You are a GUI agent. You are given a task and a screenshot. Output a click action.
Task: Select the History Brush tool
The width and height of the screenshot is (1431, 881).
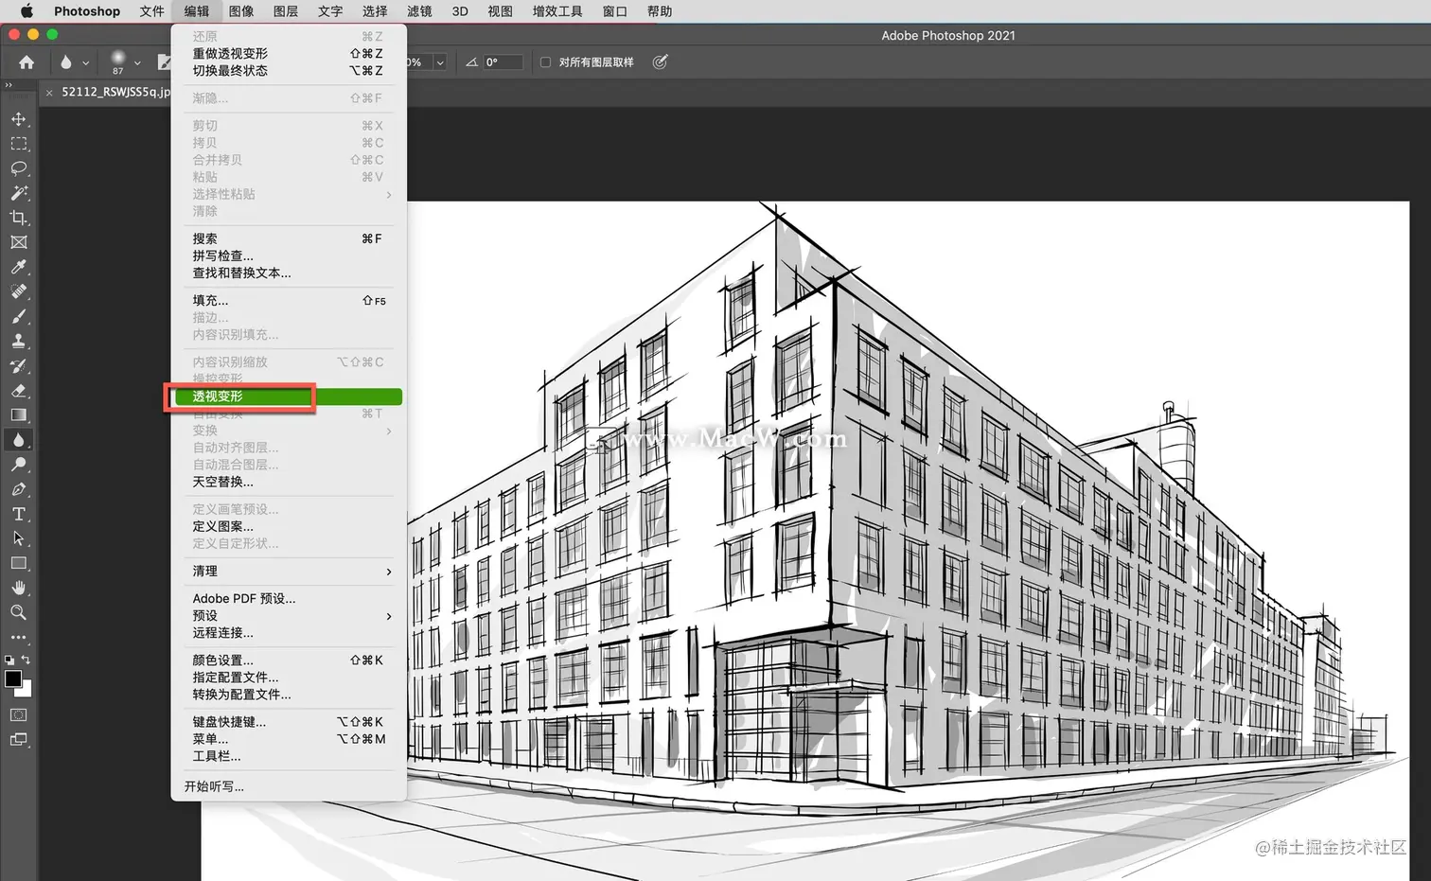(x=19, y=366)
